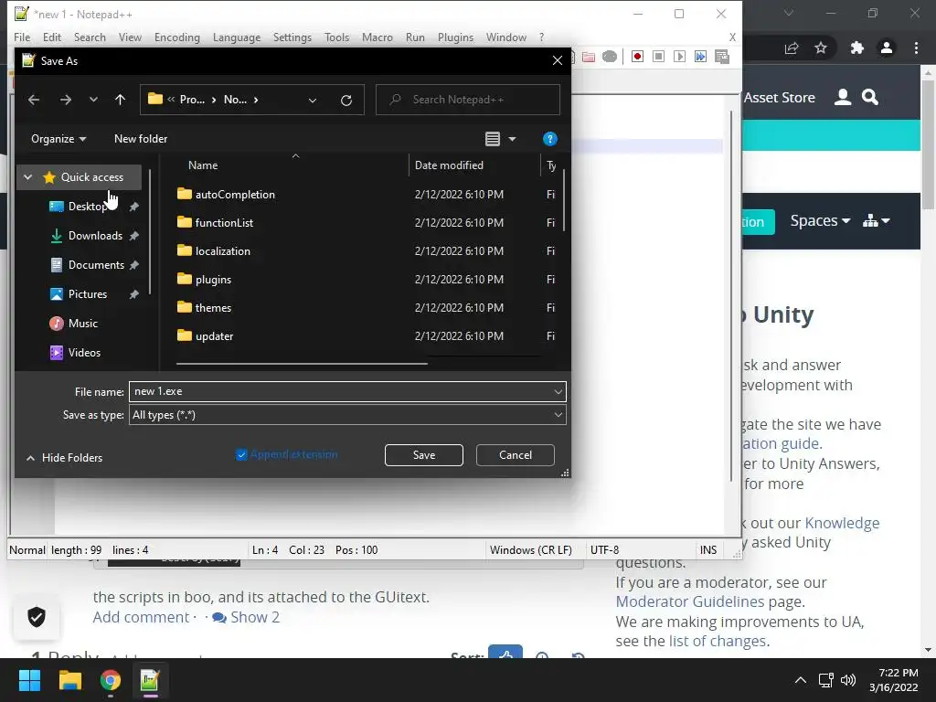
Task: Toggle the Append extension checkbox
Action: click(241, 455)
